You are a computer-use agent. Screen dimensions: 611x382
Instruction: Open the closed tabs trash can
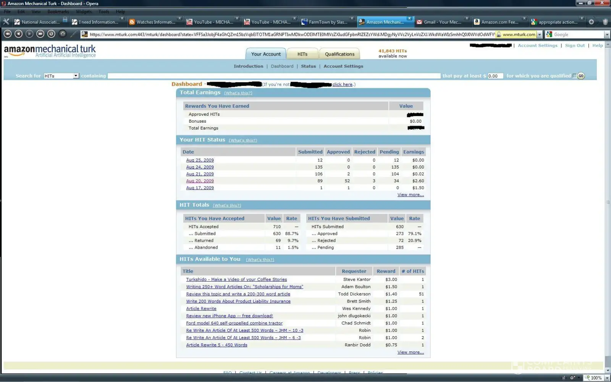click(x=605, y=22)
